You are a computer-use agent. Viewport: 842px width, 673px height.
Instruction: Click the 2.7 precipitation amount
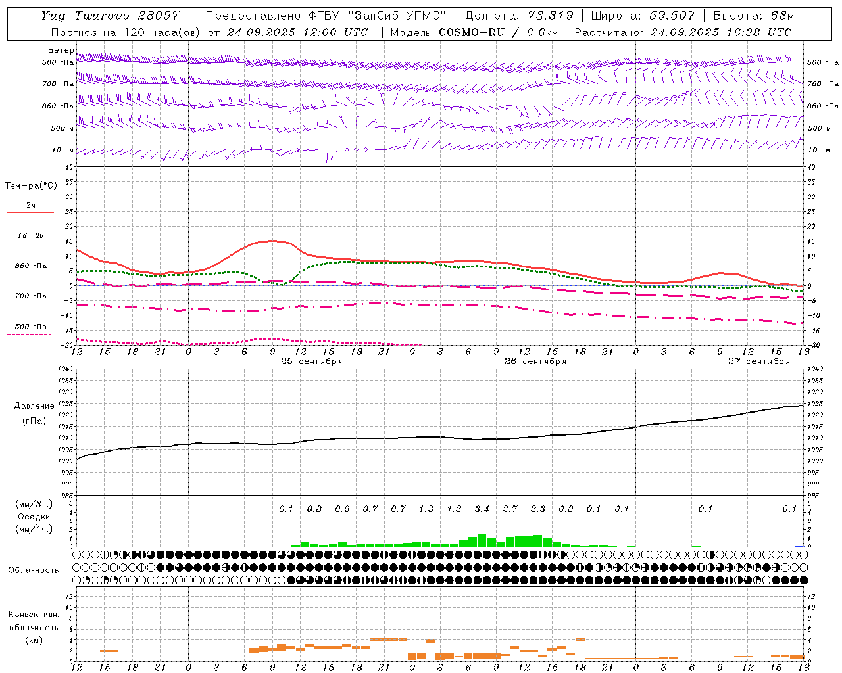pyautogui.click(x=510, y=509)
